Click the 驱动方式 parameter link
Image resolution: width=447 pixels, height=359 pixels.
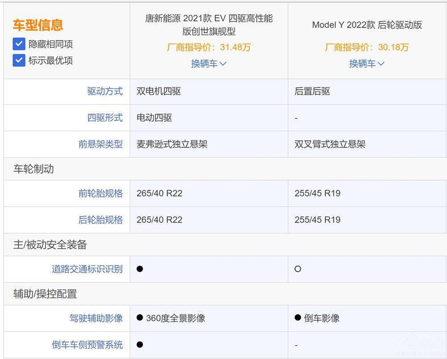click(105, 92)
